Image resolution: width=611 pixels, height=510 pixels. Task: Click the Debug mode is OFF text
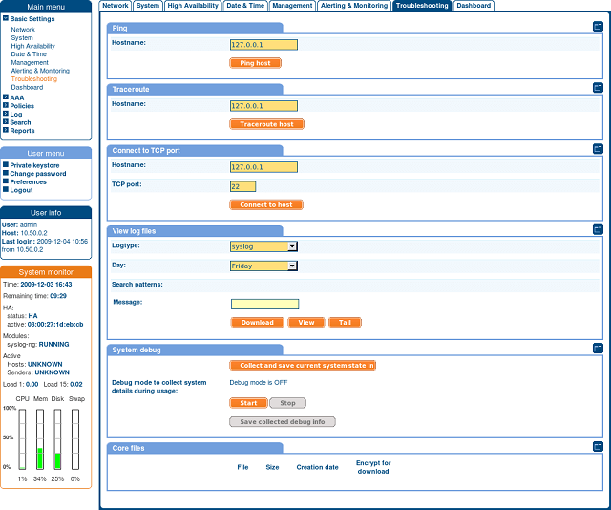click(x=259, y=382)
